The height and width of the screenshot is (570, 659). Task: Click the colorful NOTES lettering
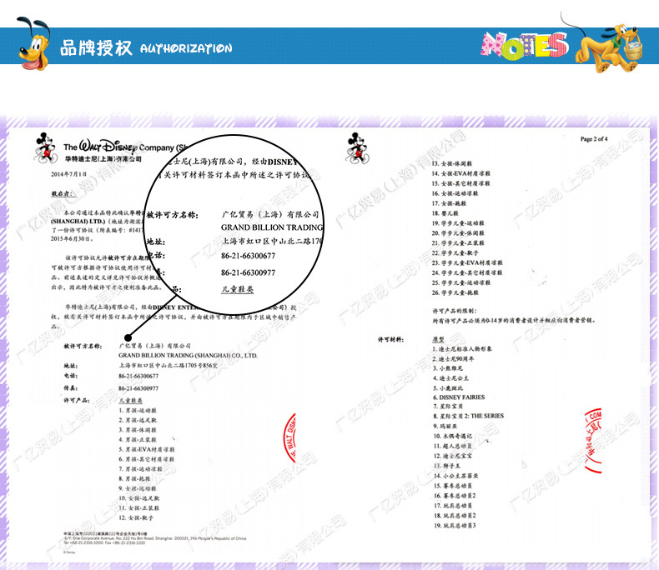point(524,45)
